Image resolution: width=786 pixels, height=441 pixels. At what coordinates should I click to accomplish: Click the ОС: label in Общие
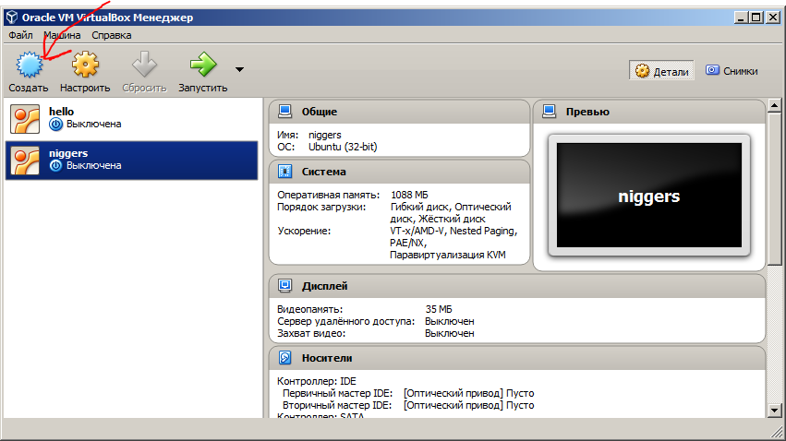285,148
